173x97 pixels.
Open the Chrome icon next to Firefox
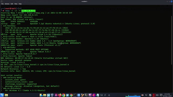(x=64, y=95)
